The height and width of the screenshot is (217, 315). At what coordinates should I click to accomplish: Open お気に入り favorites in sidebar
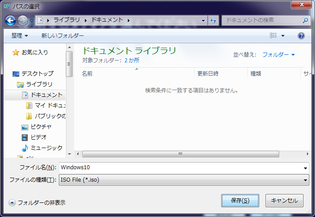click(x=35, y=53)
